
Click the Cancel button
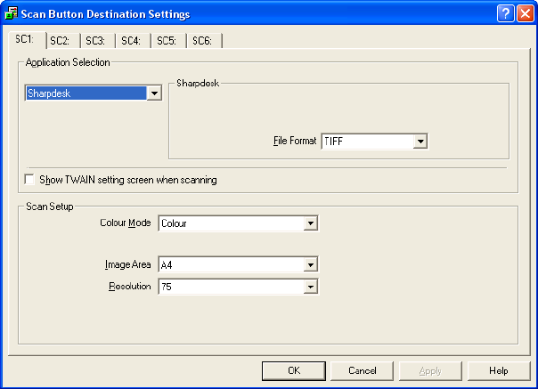coord(363,370)
